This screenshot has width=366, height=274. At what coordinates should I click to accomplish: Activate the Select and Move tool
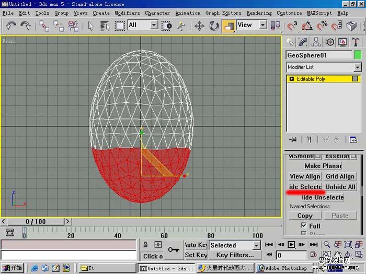coord(199,26)
